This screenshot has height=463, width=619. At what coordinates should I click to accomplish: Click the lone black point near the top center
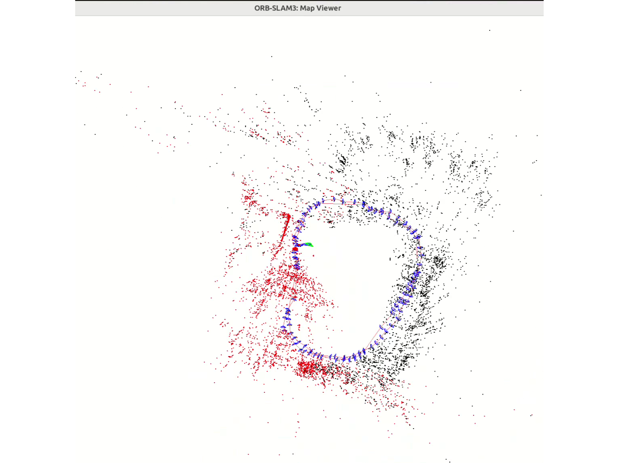[272, 56]
